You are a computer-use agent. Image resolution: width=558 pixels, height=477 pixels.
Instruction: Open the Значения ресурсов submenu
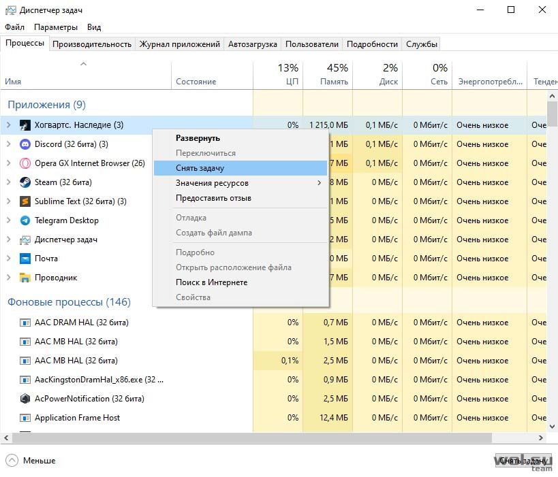click(241, 183)
